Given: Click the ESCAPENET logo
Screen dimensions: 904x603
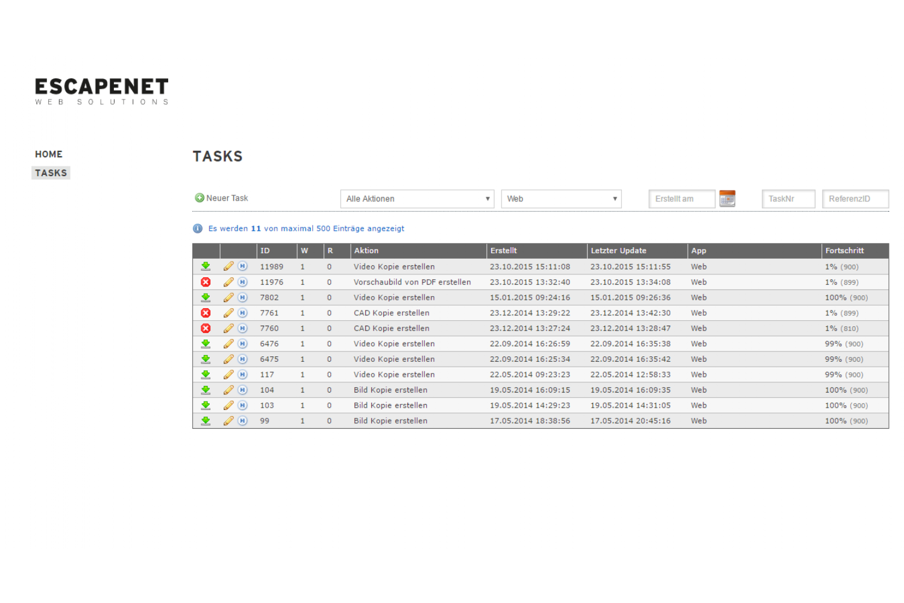Looking at the screenshot, I should (x=101, y=91).
